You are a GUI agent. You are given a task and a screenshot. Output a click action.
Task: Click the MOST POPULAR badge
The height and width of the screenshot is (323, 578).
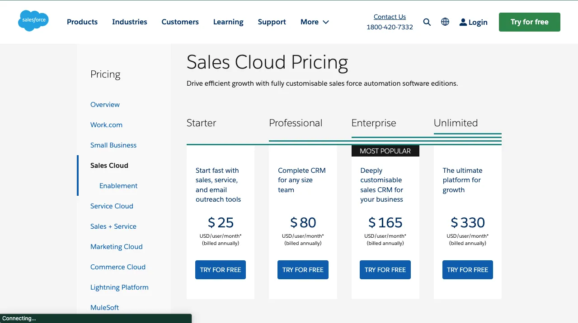(x=385, y=151)
